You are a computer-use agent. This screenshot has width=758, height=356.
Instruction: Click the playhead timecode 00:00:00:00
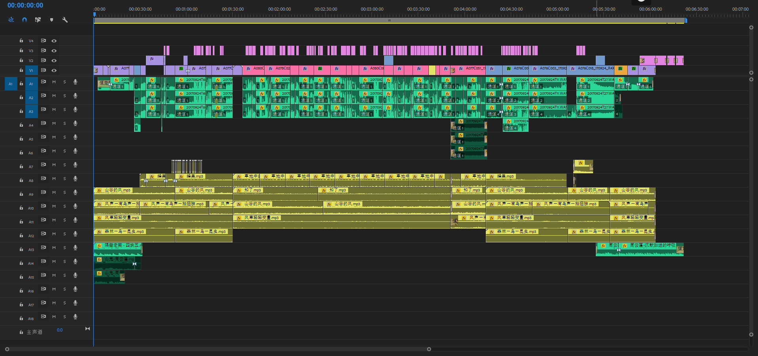pyautogui.click(x=25, y=6)
